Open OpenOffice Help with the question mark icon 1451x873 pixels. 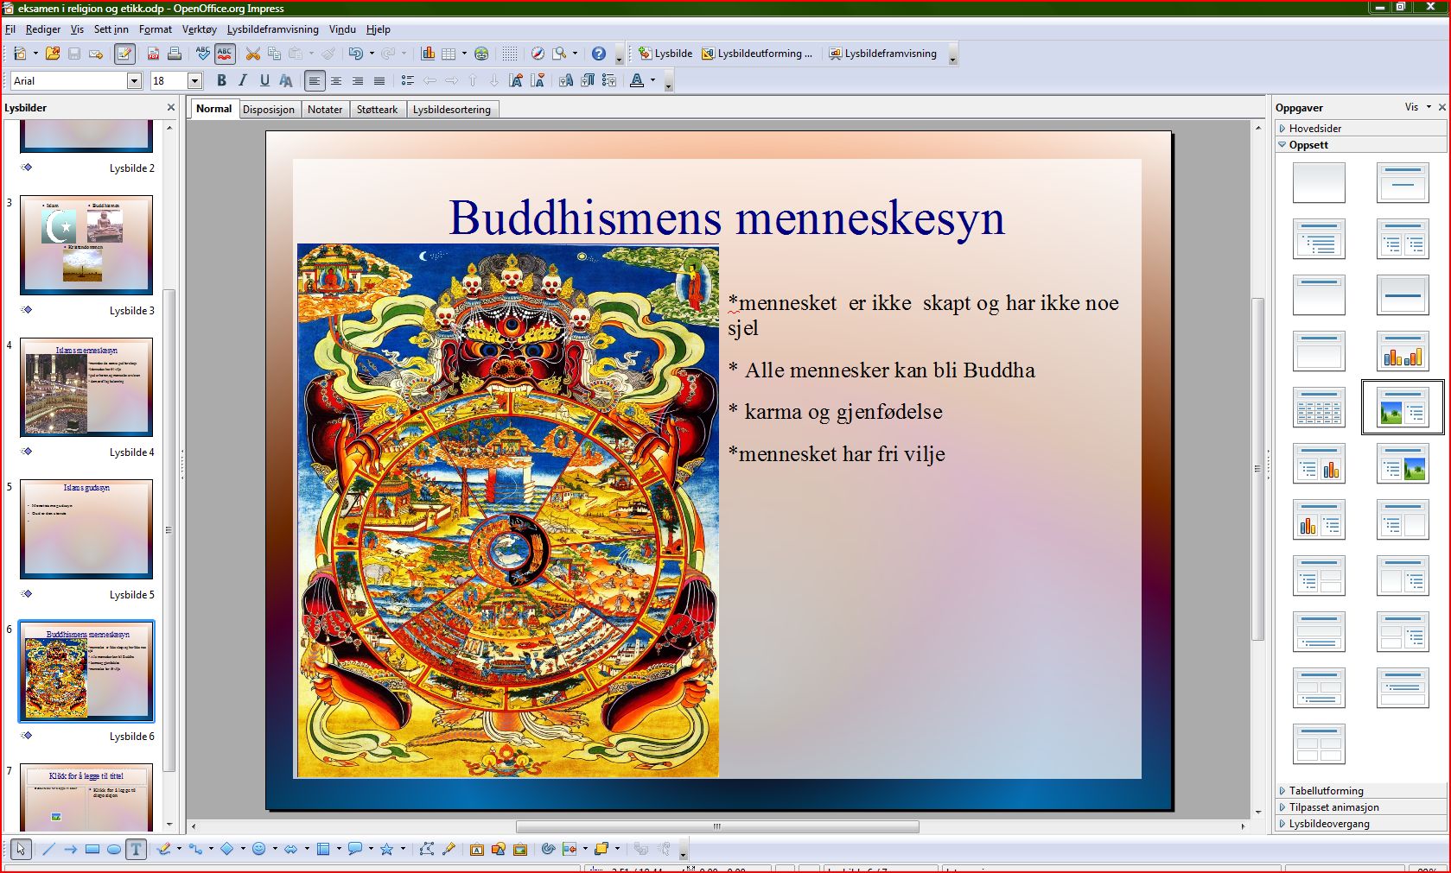(599, 54)
